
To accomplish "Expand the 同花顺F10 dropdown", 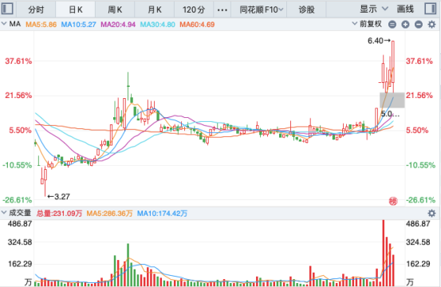I will 261,10.
